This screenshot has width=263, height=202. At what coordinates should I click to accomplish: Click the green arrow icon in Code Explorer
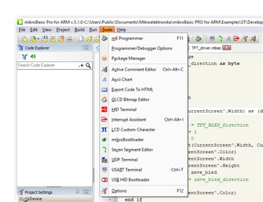click(33, 57)
